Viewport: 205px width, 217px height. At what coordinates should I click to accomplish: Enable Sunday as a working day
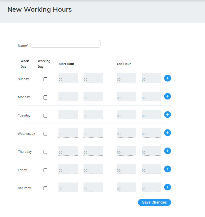[x=45, y=79]
